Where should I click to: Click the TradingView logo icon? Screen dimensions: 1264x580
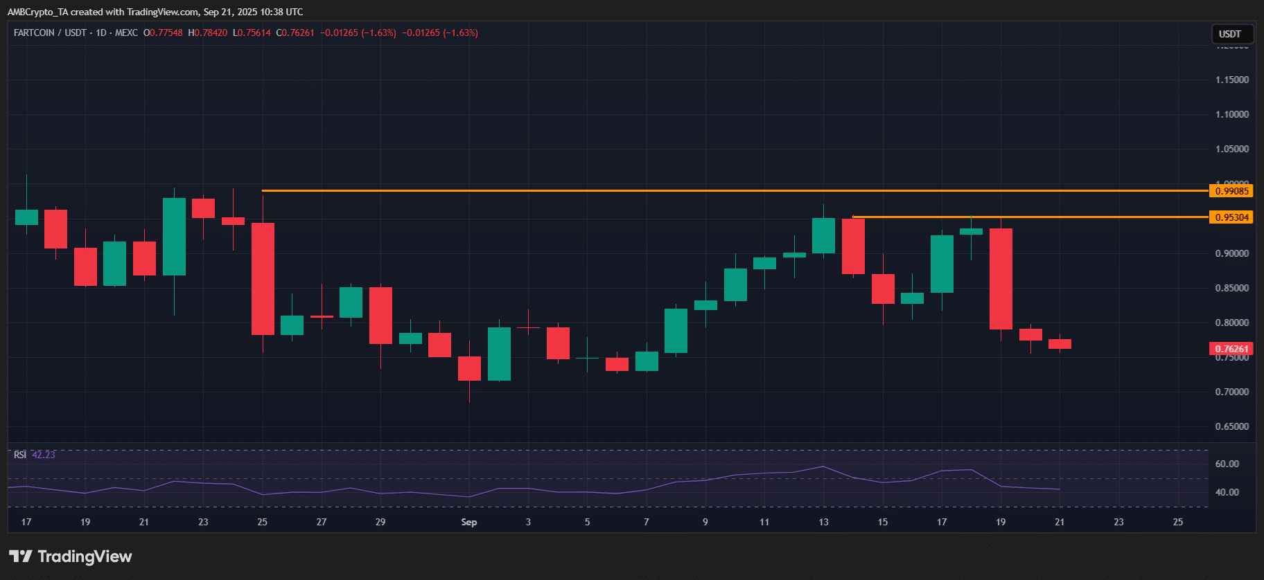[x=21, y=556]
